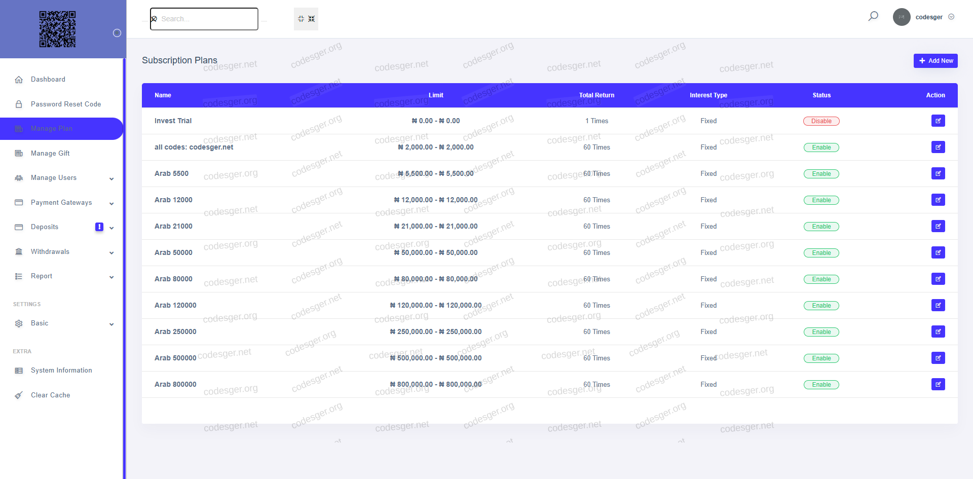Expand the Payment Gateways submenu
This screenshot has height=479, width=973.
(111, 203)
